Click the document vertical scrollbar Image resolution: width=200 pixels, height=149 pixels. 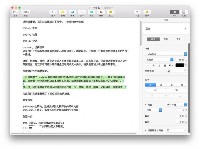click(x=141, y=33)
